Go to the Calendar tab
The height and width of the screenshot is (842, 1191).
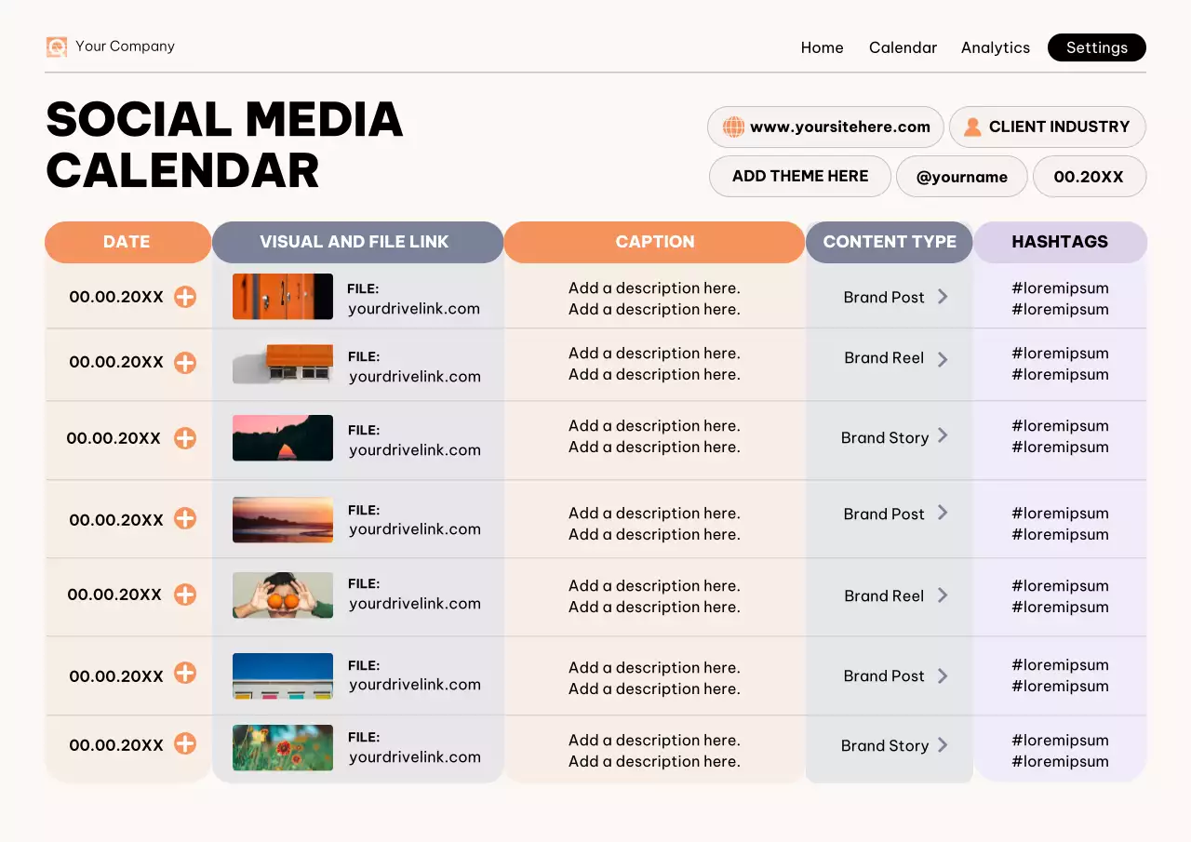tap(903, 47)
